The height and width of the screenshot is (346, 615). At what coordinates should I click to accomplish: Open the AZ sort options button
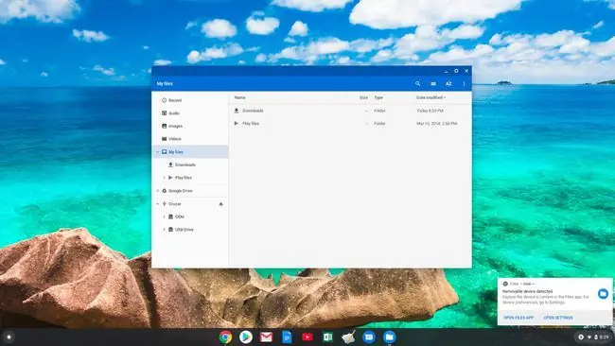pos(448,83)
